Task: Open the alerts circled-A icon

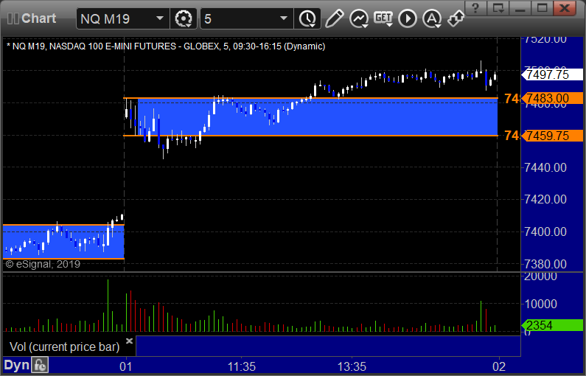Action: pyautogui.click(x=432, y=18)
